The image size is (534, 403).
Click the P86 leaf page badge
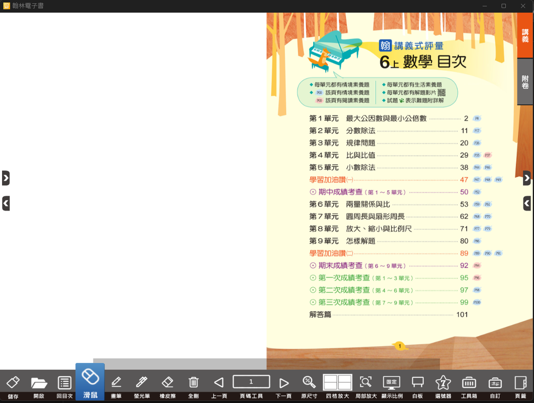coord(477,241)
